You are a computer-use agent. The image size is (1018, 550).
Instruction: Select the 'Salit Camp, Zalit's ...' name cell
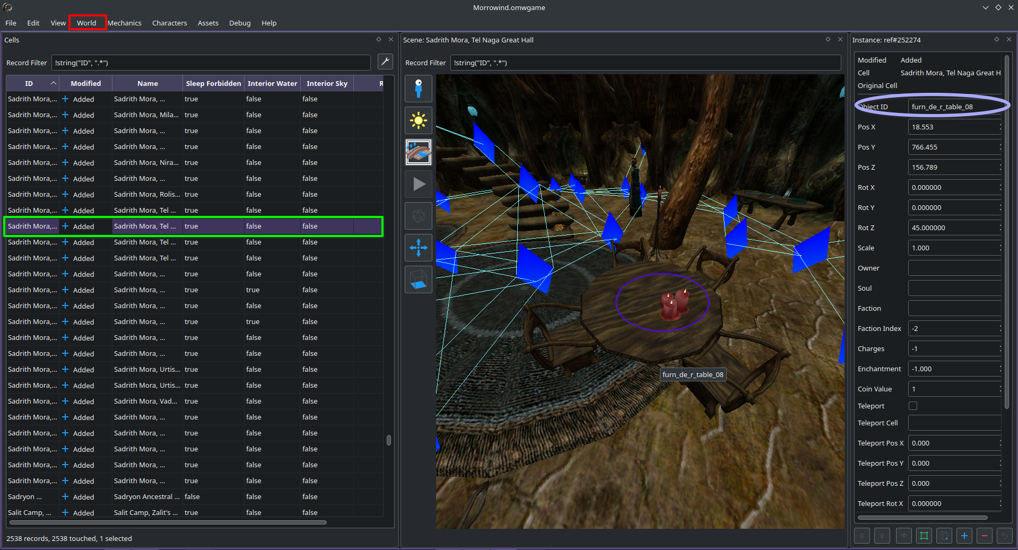click(147, 512)
